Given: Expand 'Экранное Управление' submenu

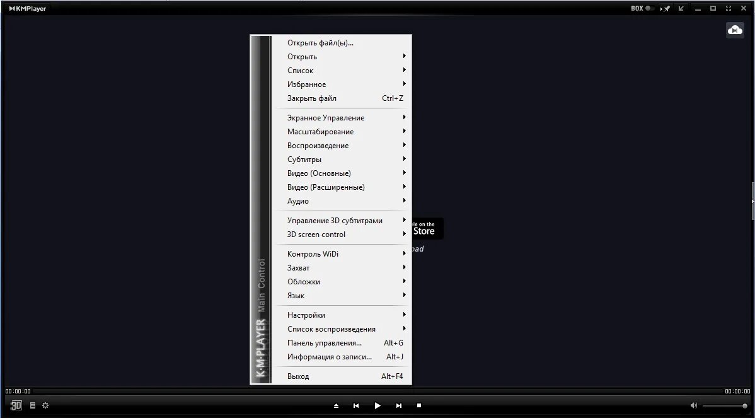Looking at the screenshot, I should [342, 118].
